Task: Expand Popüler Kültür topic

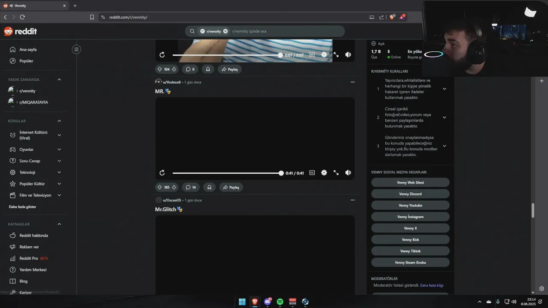Action: click(59, 184)
